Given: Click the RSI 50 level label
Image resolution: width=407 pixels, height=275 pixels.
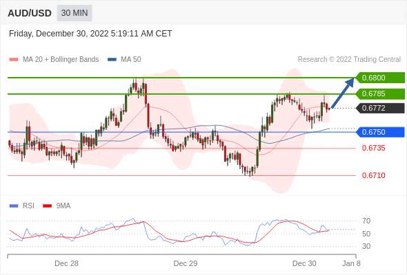Looking at the screenshot, I should (366, 234).
